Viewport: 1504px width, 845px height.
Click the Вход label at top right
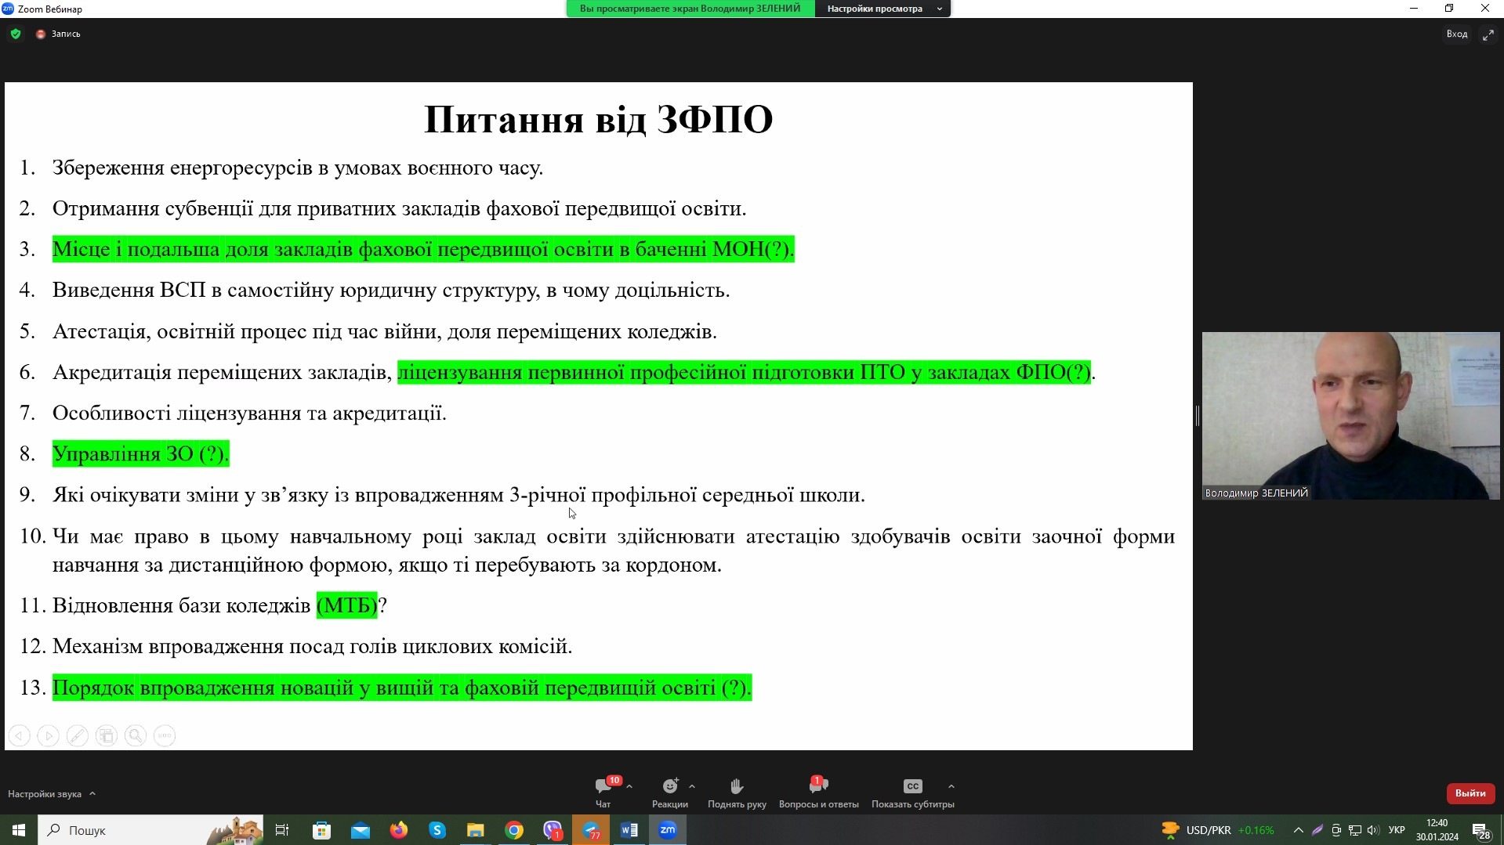click(1456, 34)
